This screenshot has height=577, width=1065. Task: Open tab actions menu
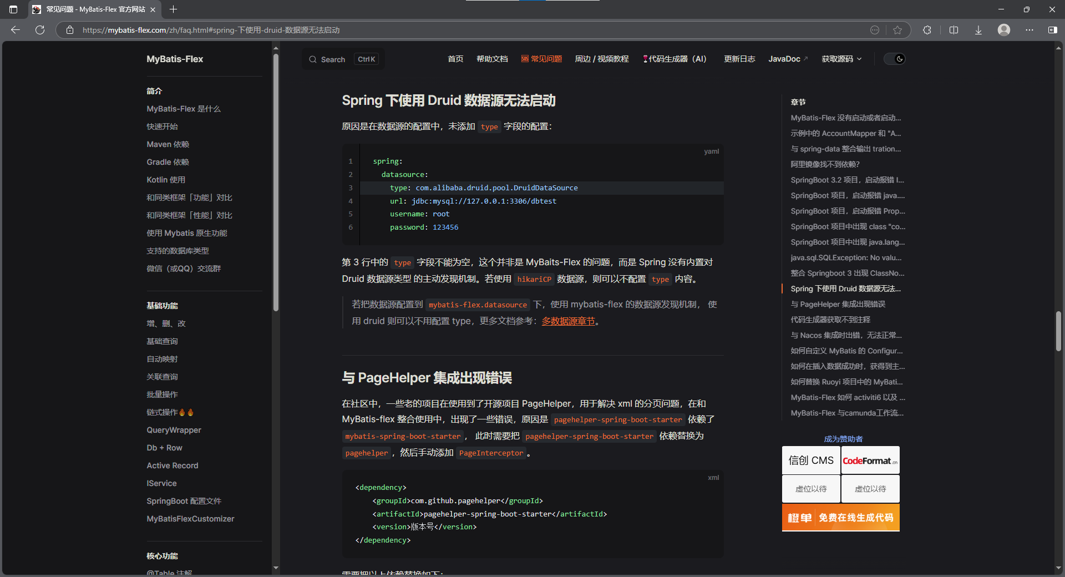[13, 9]
